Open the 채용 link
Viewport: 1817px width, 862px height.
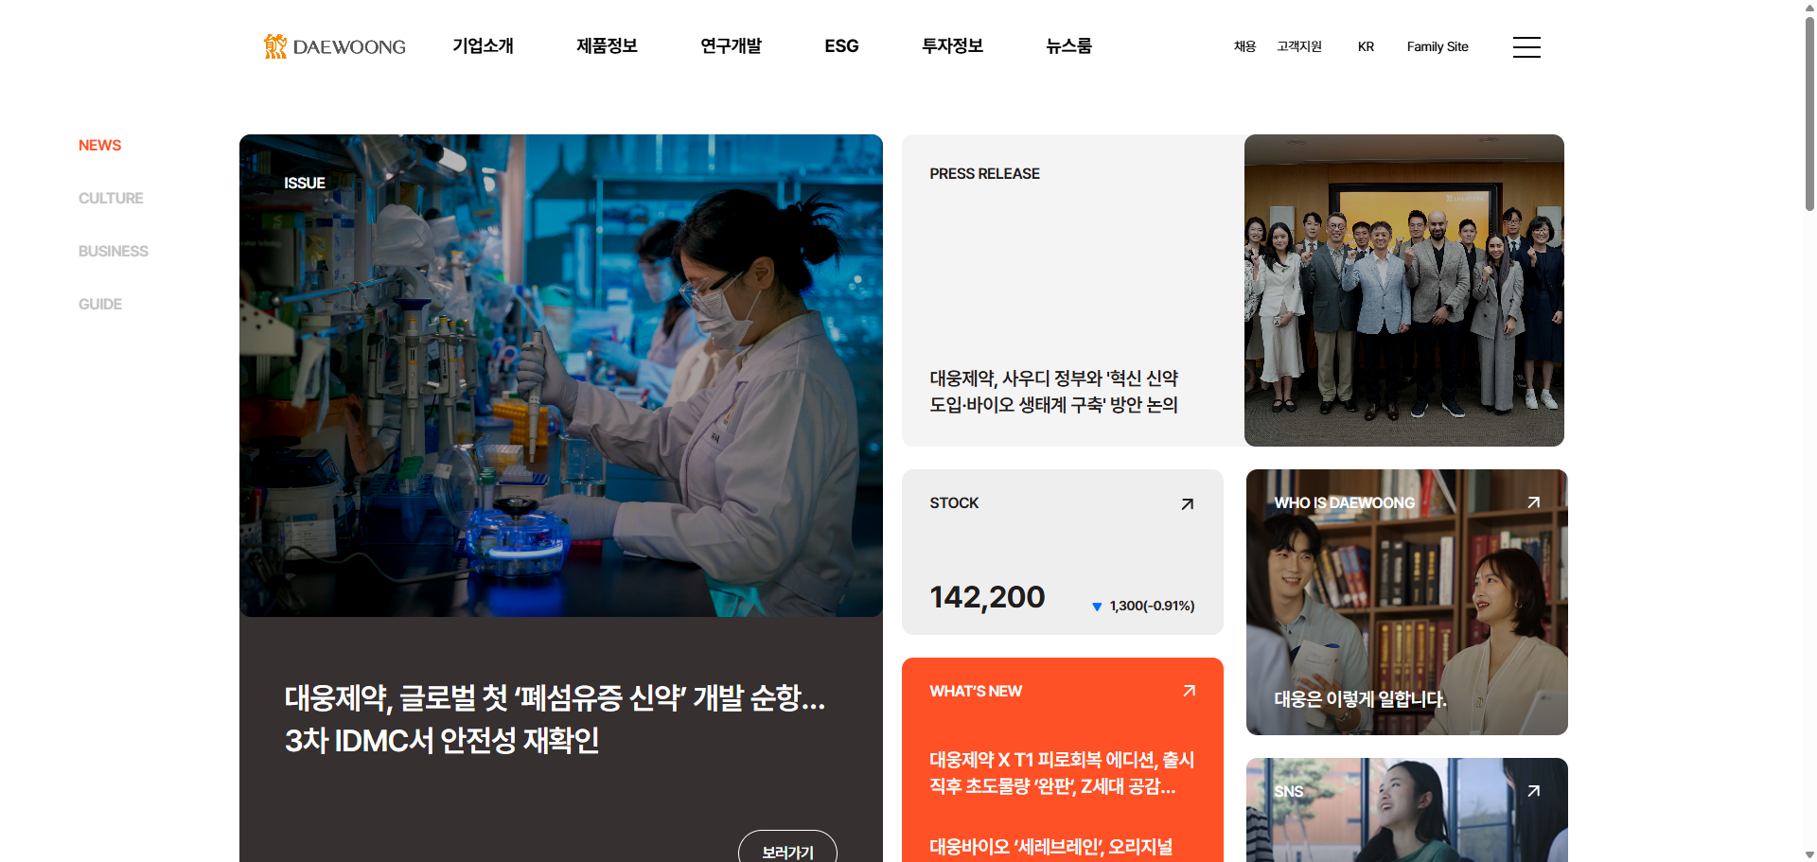coord(1244,46)
